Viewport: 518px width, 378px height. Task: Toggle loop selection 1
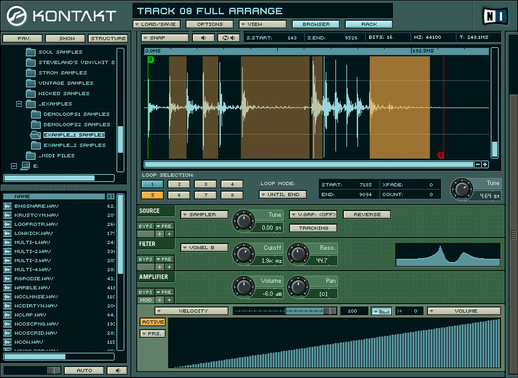click(x=152, y=184)
